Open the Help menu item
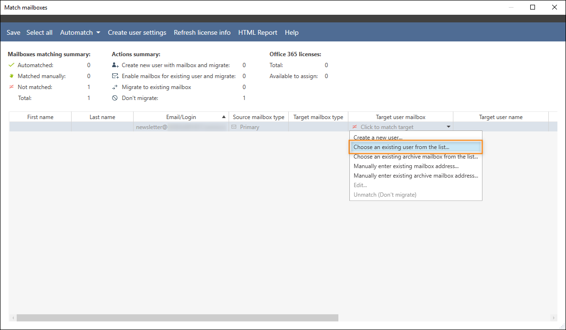 (292, 32)
